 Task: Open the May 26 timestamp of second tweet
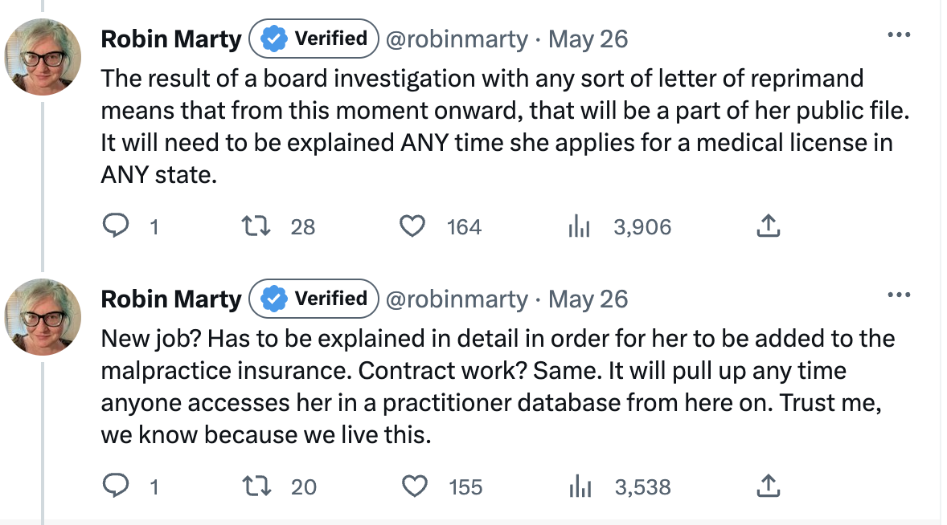(588, 299)
